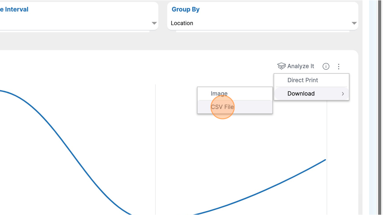Click the vertical gridline in chart center

coord(155,149)
